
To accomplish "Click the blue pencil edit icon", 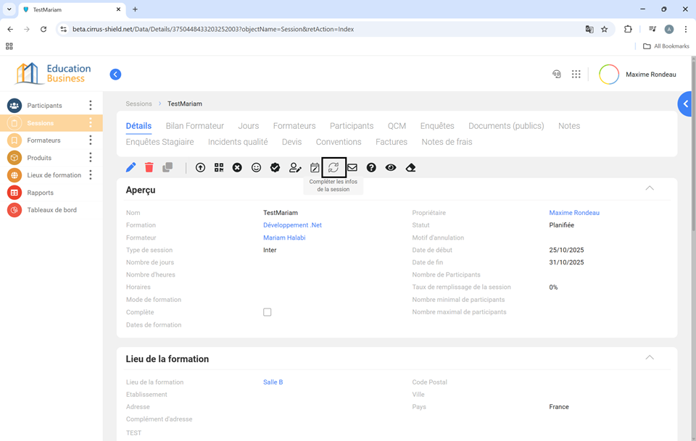I will 131,167.
